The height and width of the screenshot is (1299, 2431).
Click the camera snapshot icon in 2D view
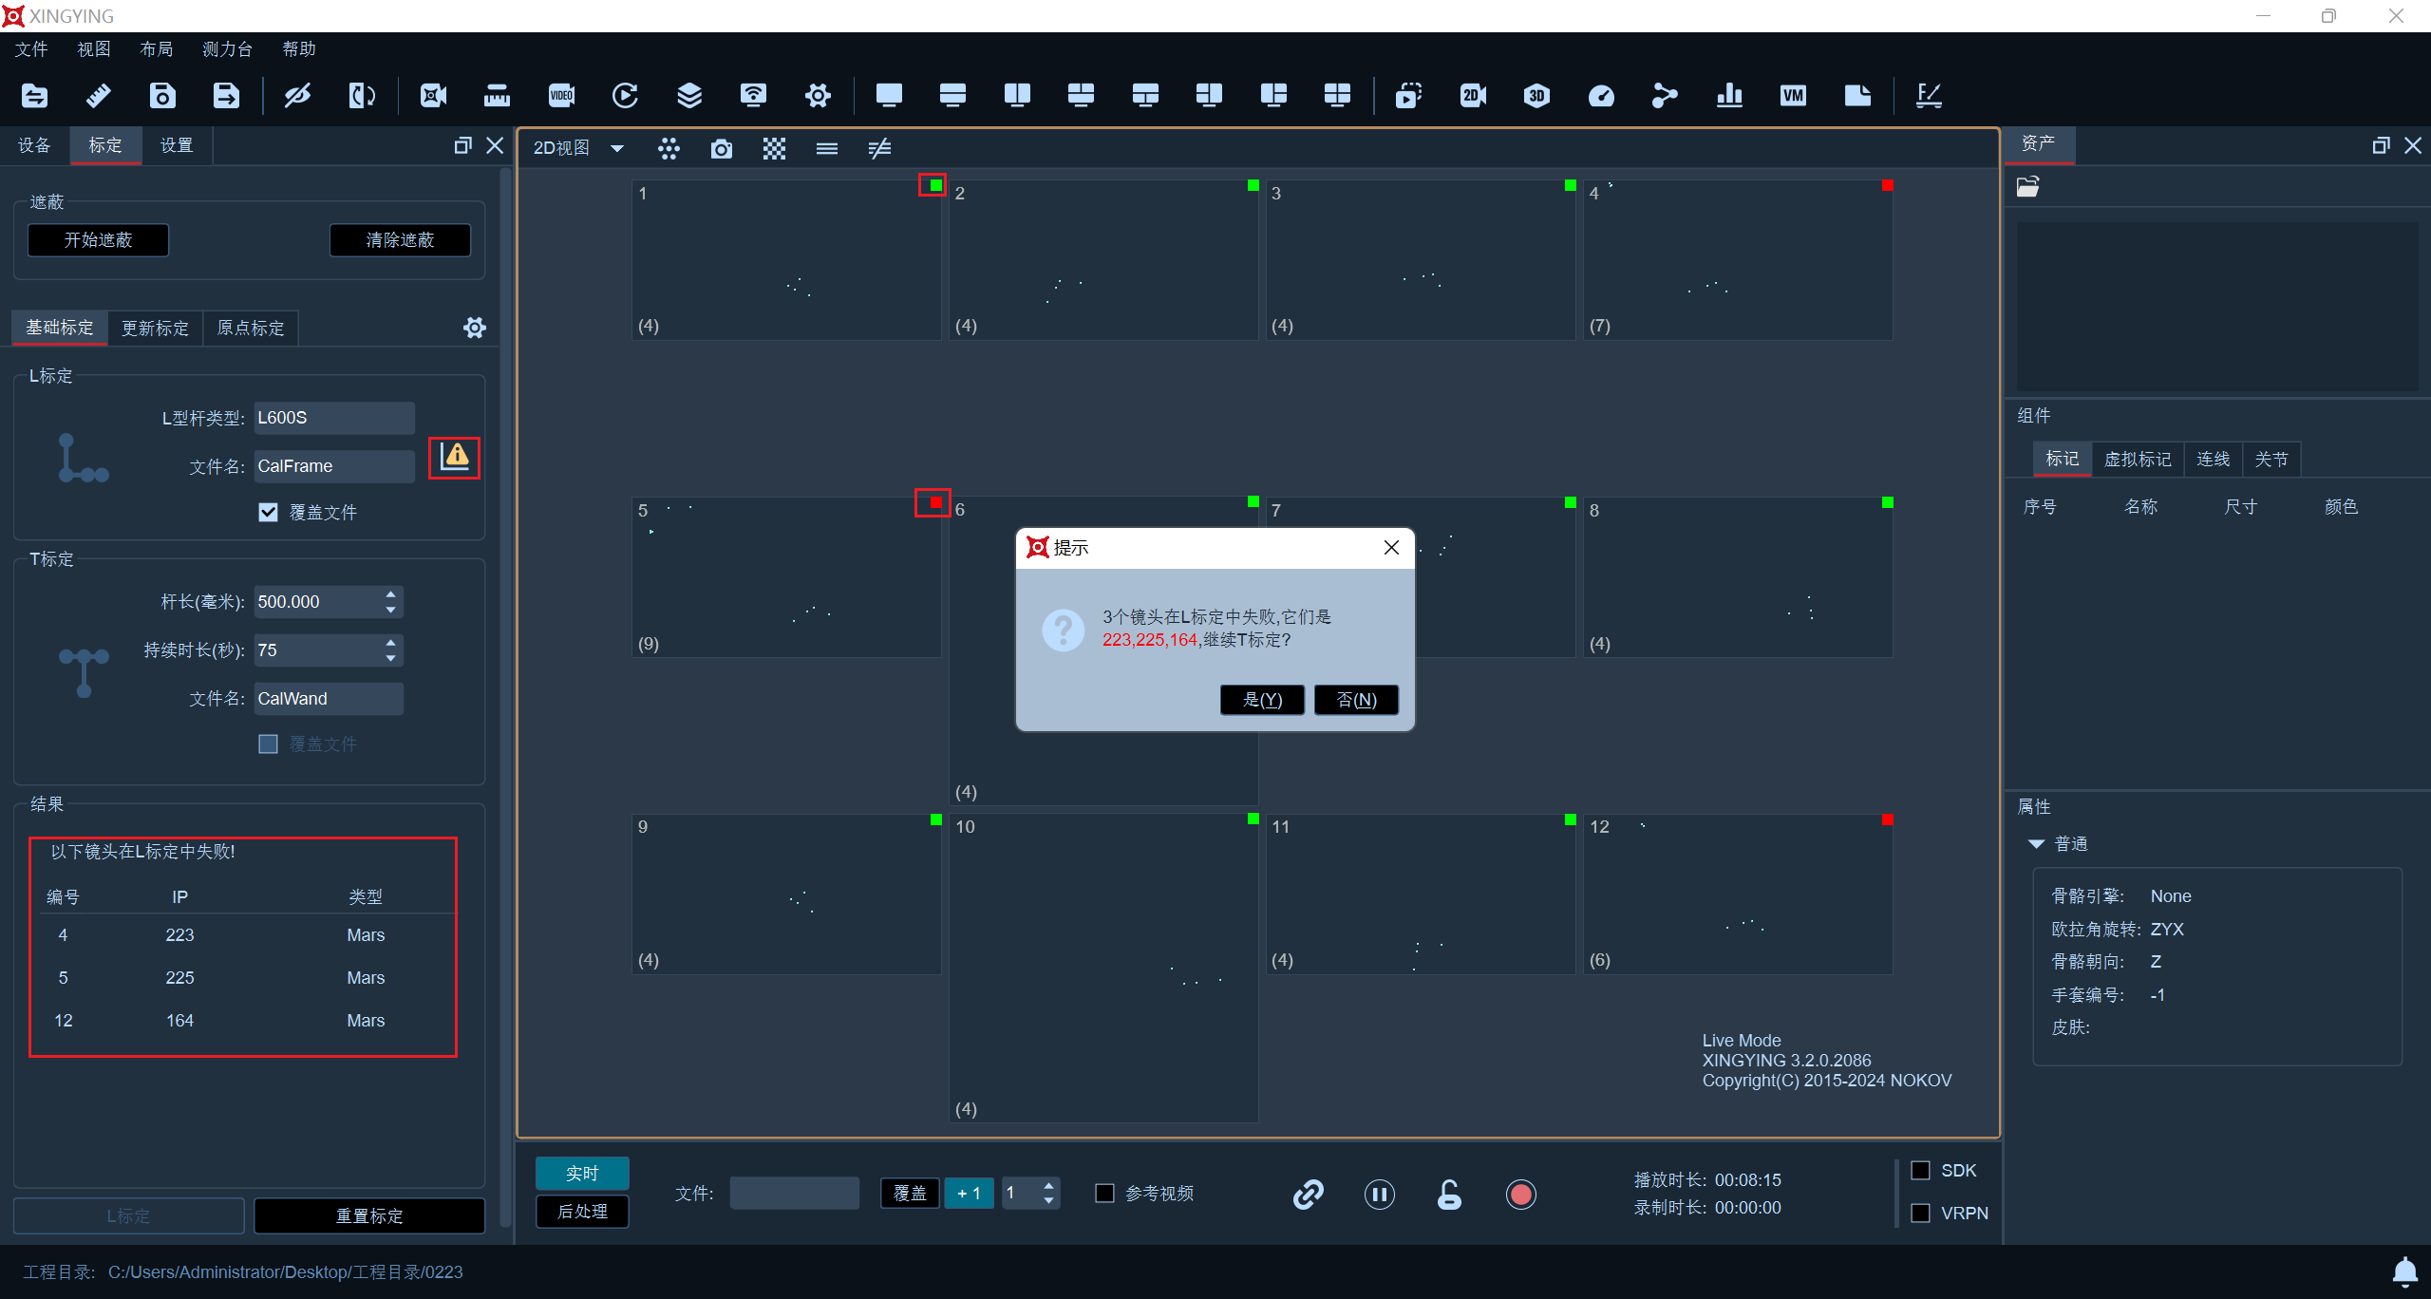(722, 148)
